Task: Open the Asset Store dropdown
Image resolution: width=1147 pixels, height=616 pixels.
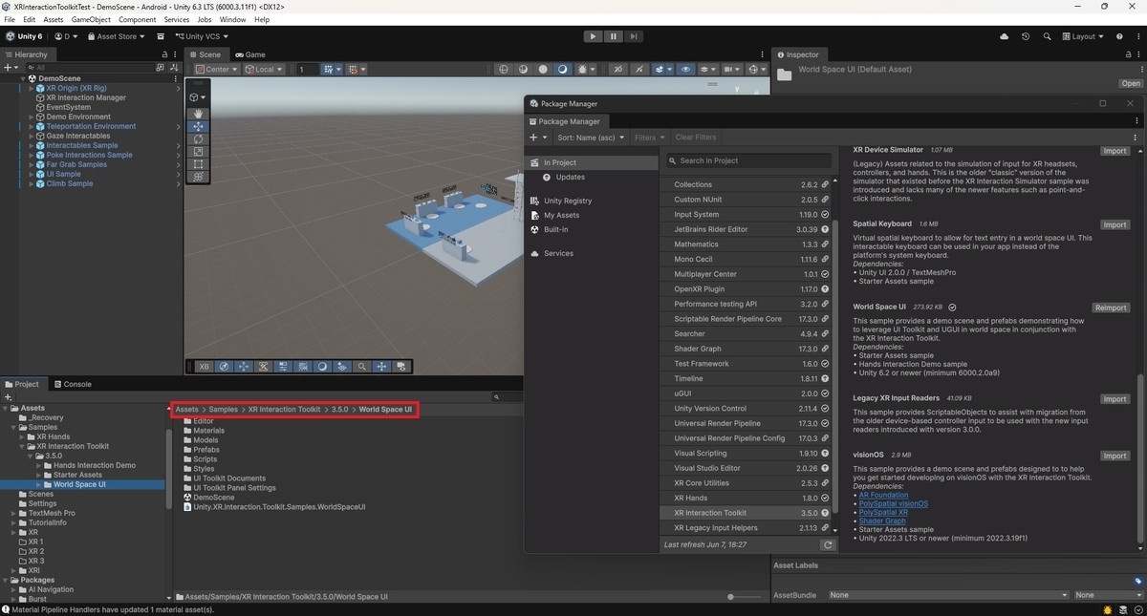Action: pyautogui.click(x=116, y=36)
